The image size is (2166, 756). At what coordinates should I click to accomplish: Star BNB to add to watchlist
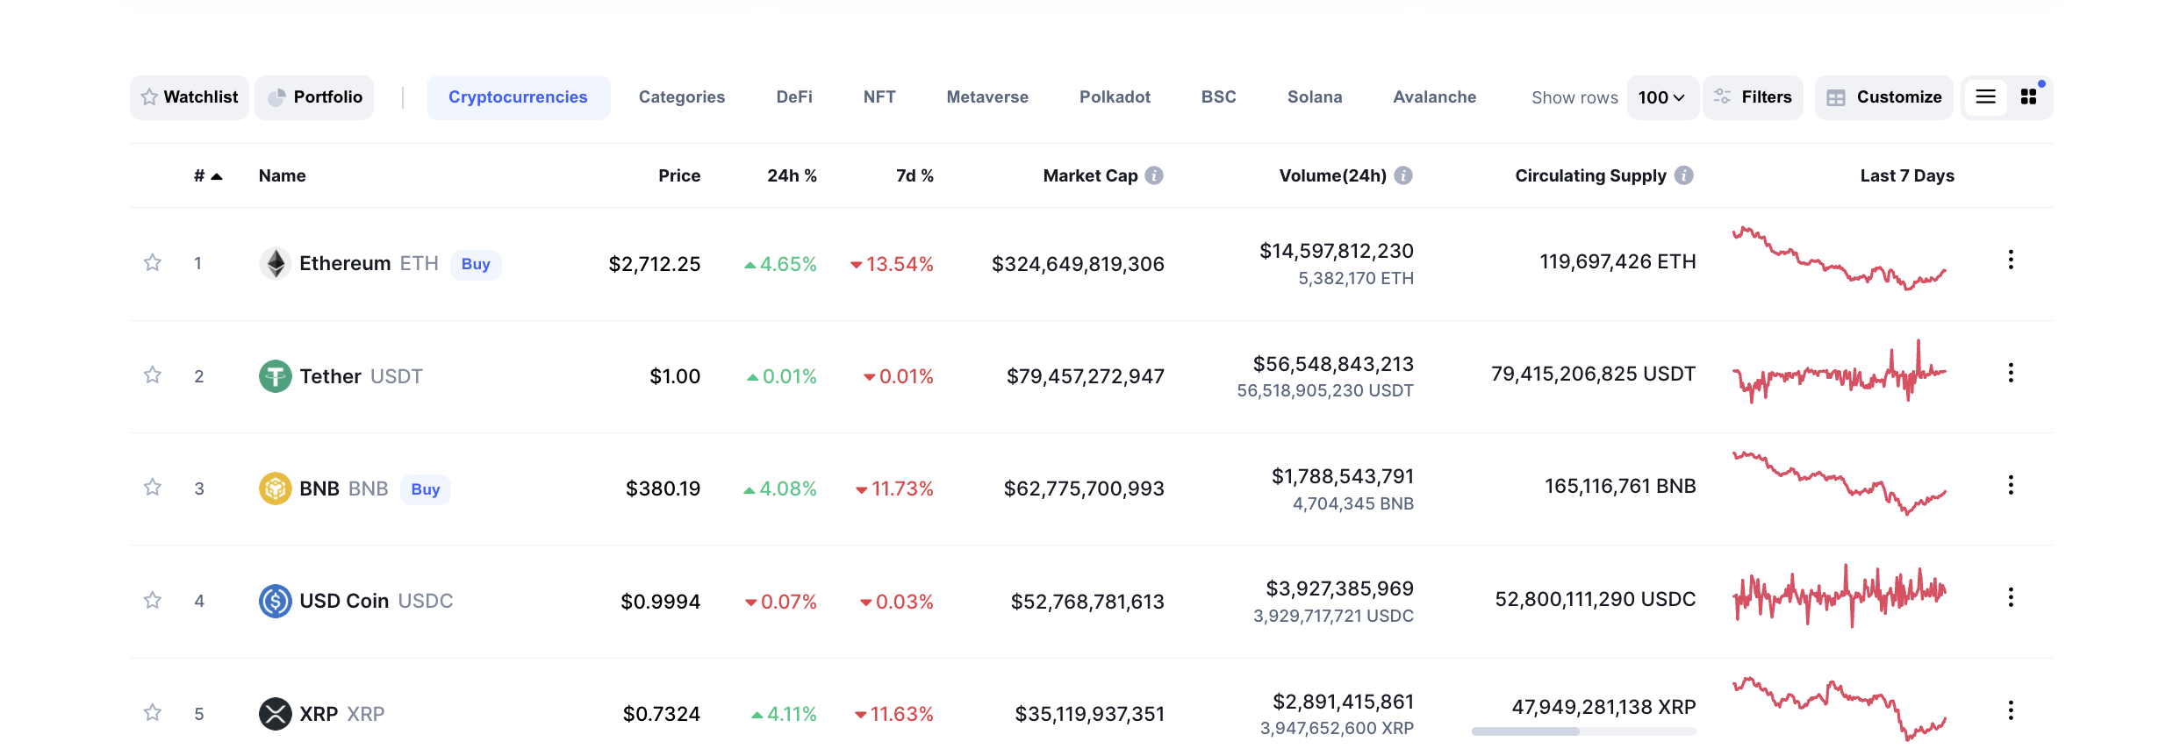coord(153,487)
